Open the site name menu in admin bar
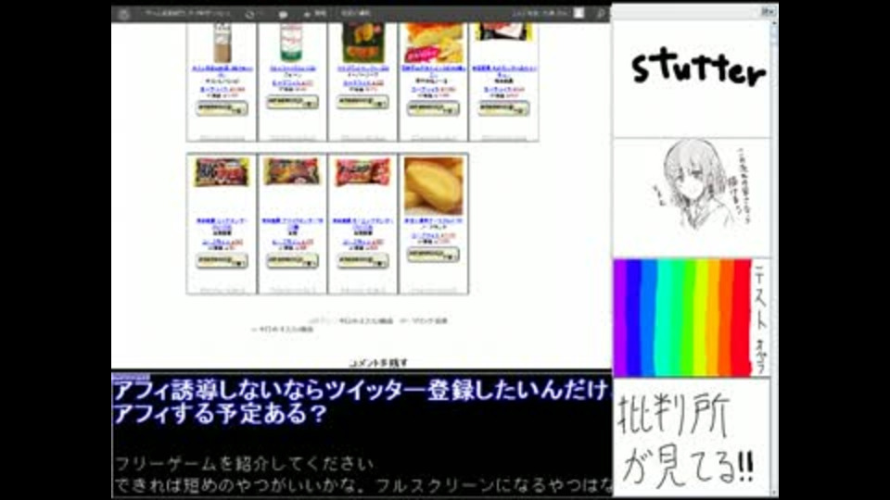 (x=187, y=13)
